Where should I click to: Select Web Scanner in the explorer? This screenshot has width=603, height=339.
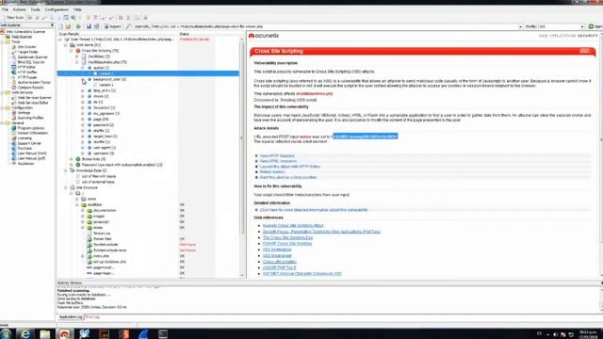21,37
